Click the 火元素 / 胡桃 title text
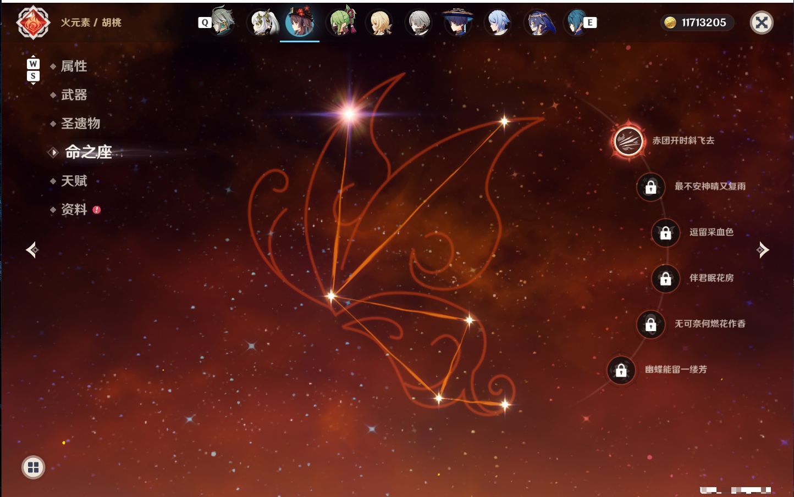The image size is (794, 497). point(91,23)
